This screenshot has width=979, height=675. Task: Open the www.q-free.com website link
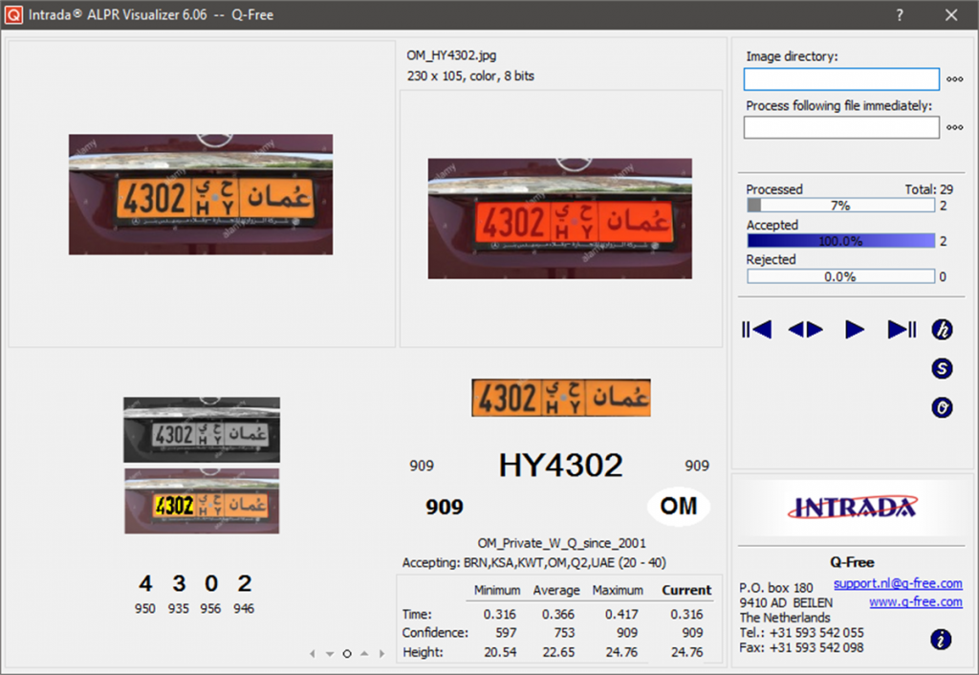(915, 601)
